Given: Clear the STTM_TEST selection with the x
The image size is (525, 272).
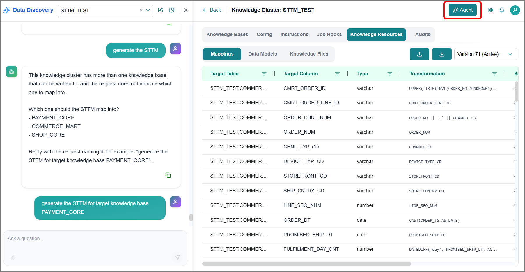Looking at the screenshot, I should 141,10.
